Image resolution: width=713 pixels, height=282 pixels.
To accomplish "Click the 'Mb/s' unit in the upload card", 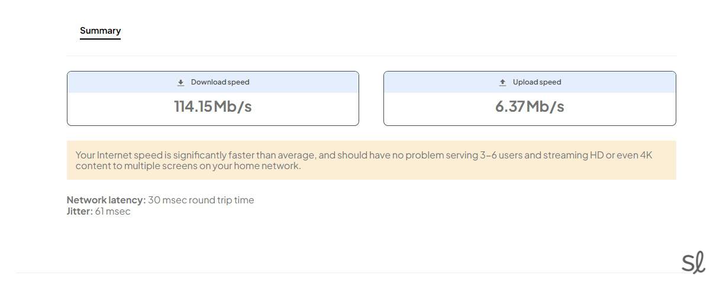I will pos(545,106).
